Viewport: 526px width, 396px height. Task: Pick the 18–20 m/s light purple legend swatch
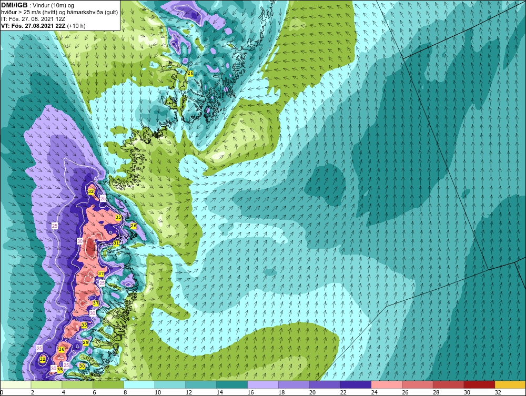tap(294, 384)
